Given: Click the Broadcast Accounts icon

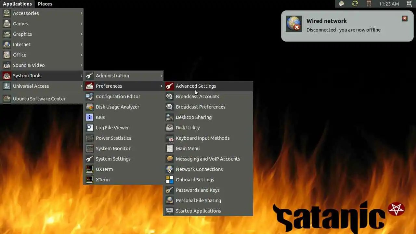Looking at the screenshot, I should pyautogui.click(x=170, y=97).
